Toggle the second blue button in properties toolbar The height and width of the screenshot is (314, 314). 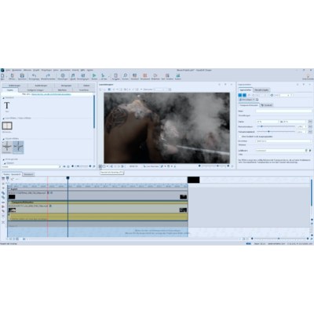click(x=244, y=95)
